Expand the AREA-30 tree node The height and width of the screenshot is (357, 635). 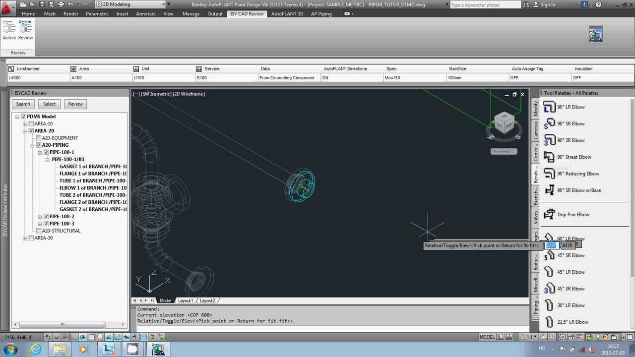(x=25, y=238)
